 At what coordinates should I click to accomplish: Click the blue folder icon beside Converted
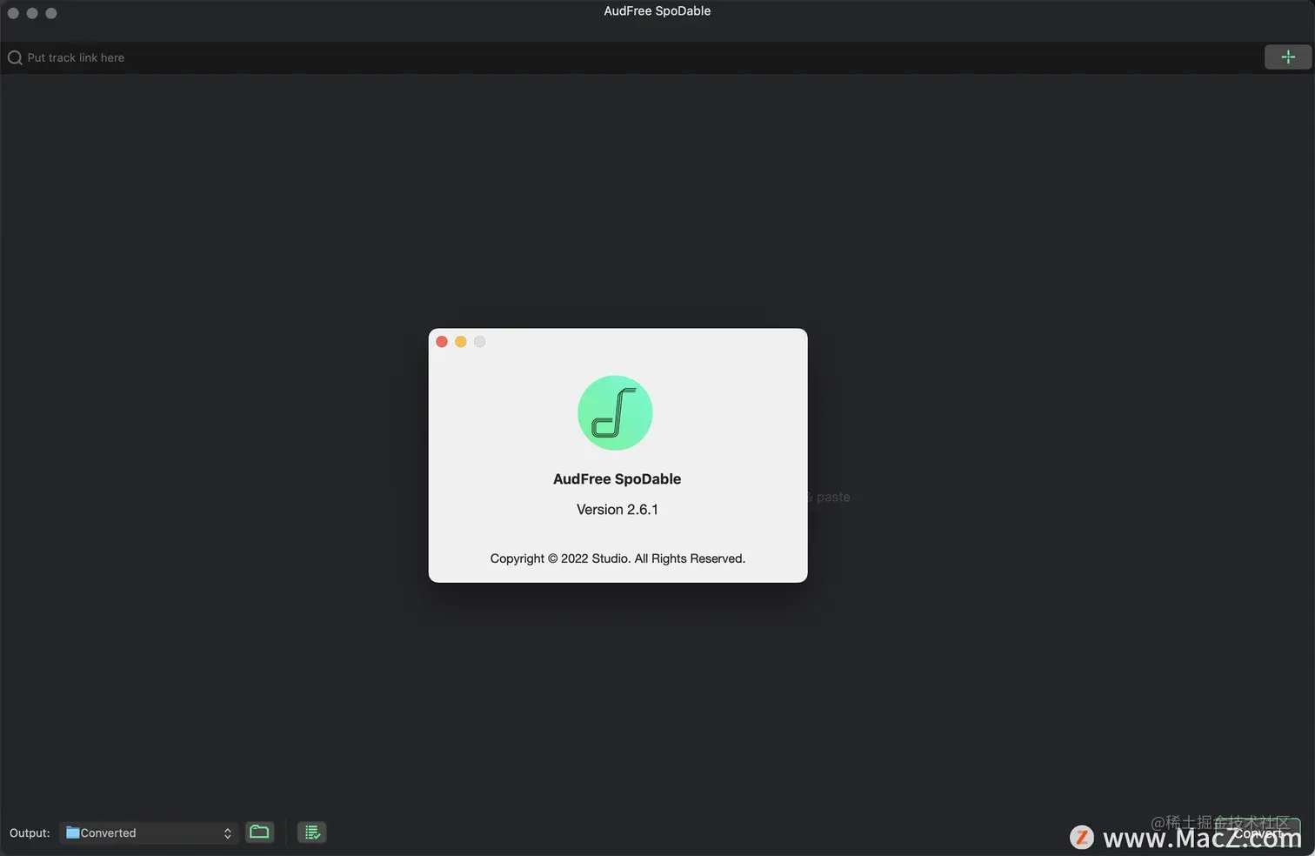click(73, 833)
